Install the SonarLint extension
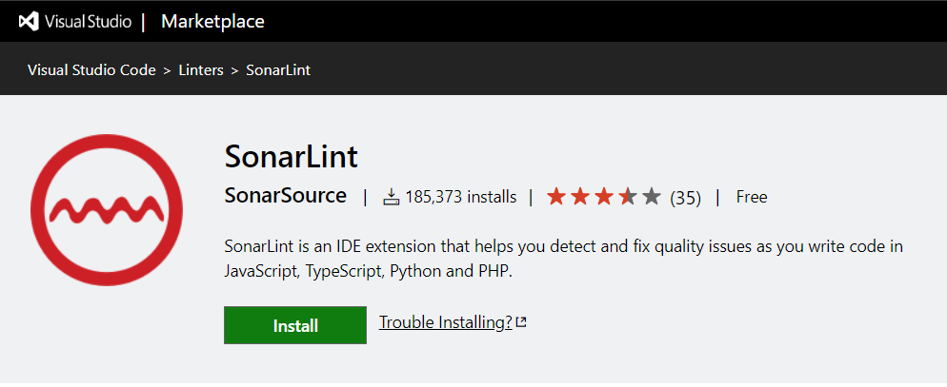 295,325
